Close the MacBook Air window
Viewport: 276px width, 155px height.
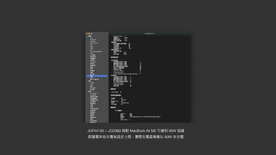coord(87,34)
